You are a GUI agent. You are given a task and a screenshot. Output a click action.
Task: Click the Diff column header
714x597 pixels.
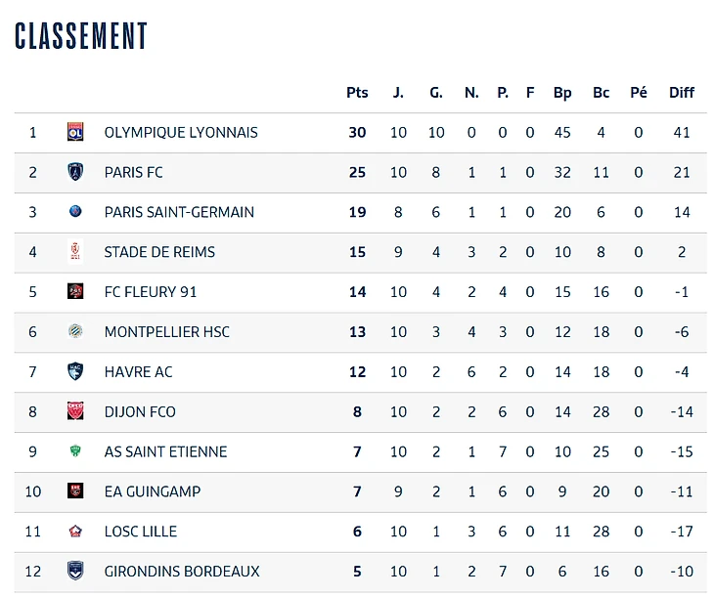682,93
